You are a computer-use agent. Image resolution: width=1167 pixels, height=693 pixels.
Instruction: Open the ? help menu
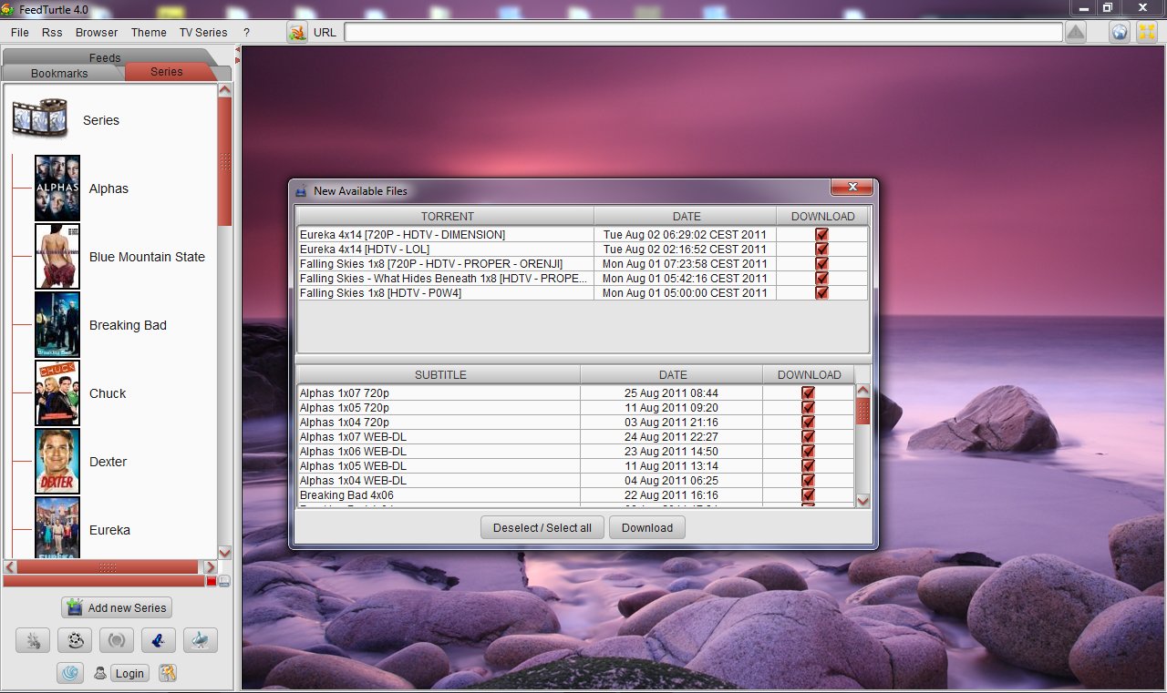pos(246,32)
